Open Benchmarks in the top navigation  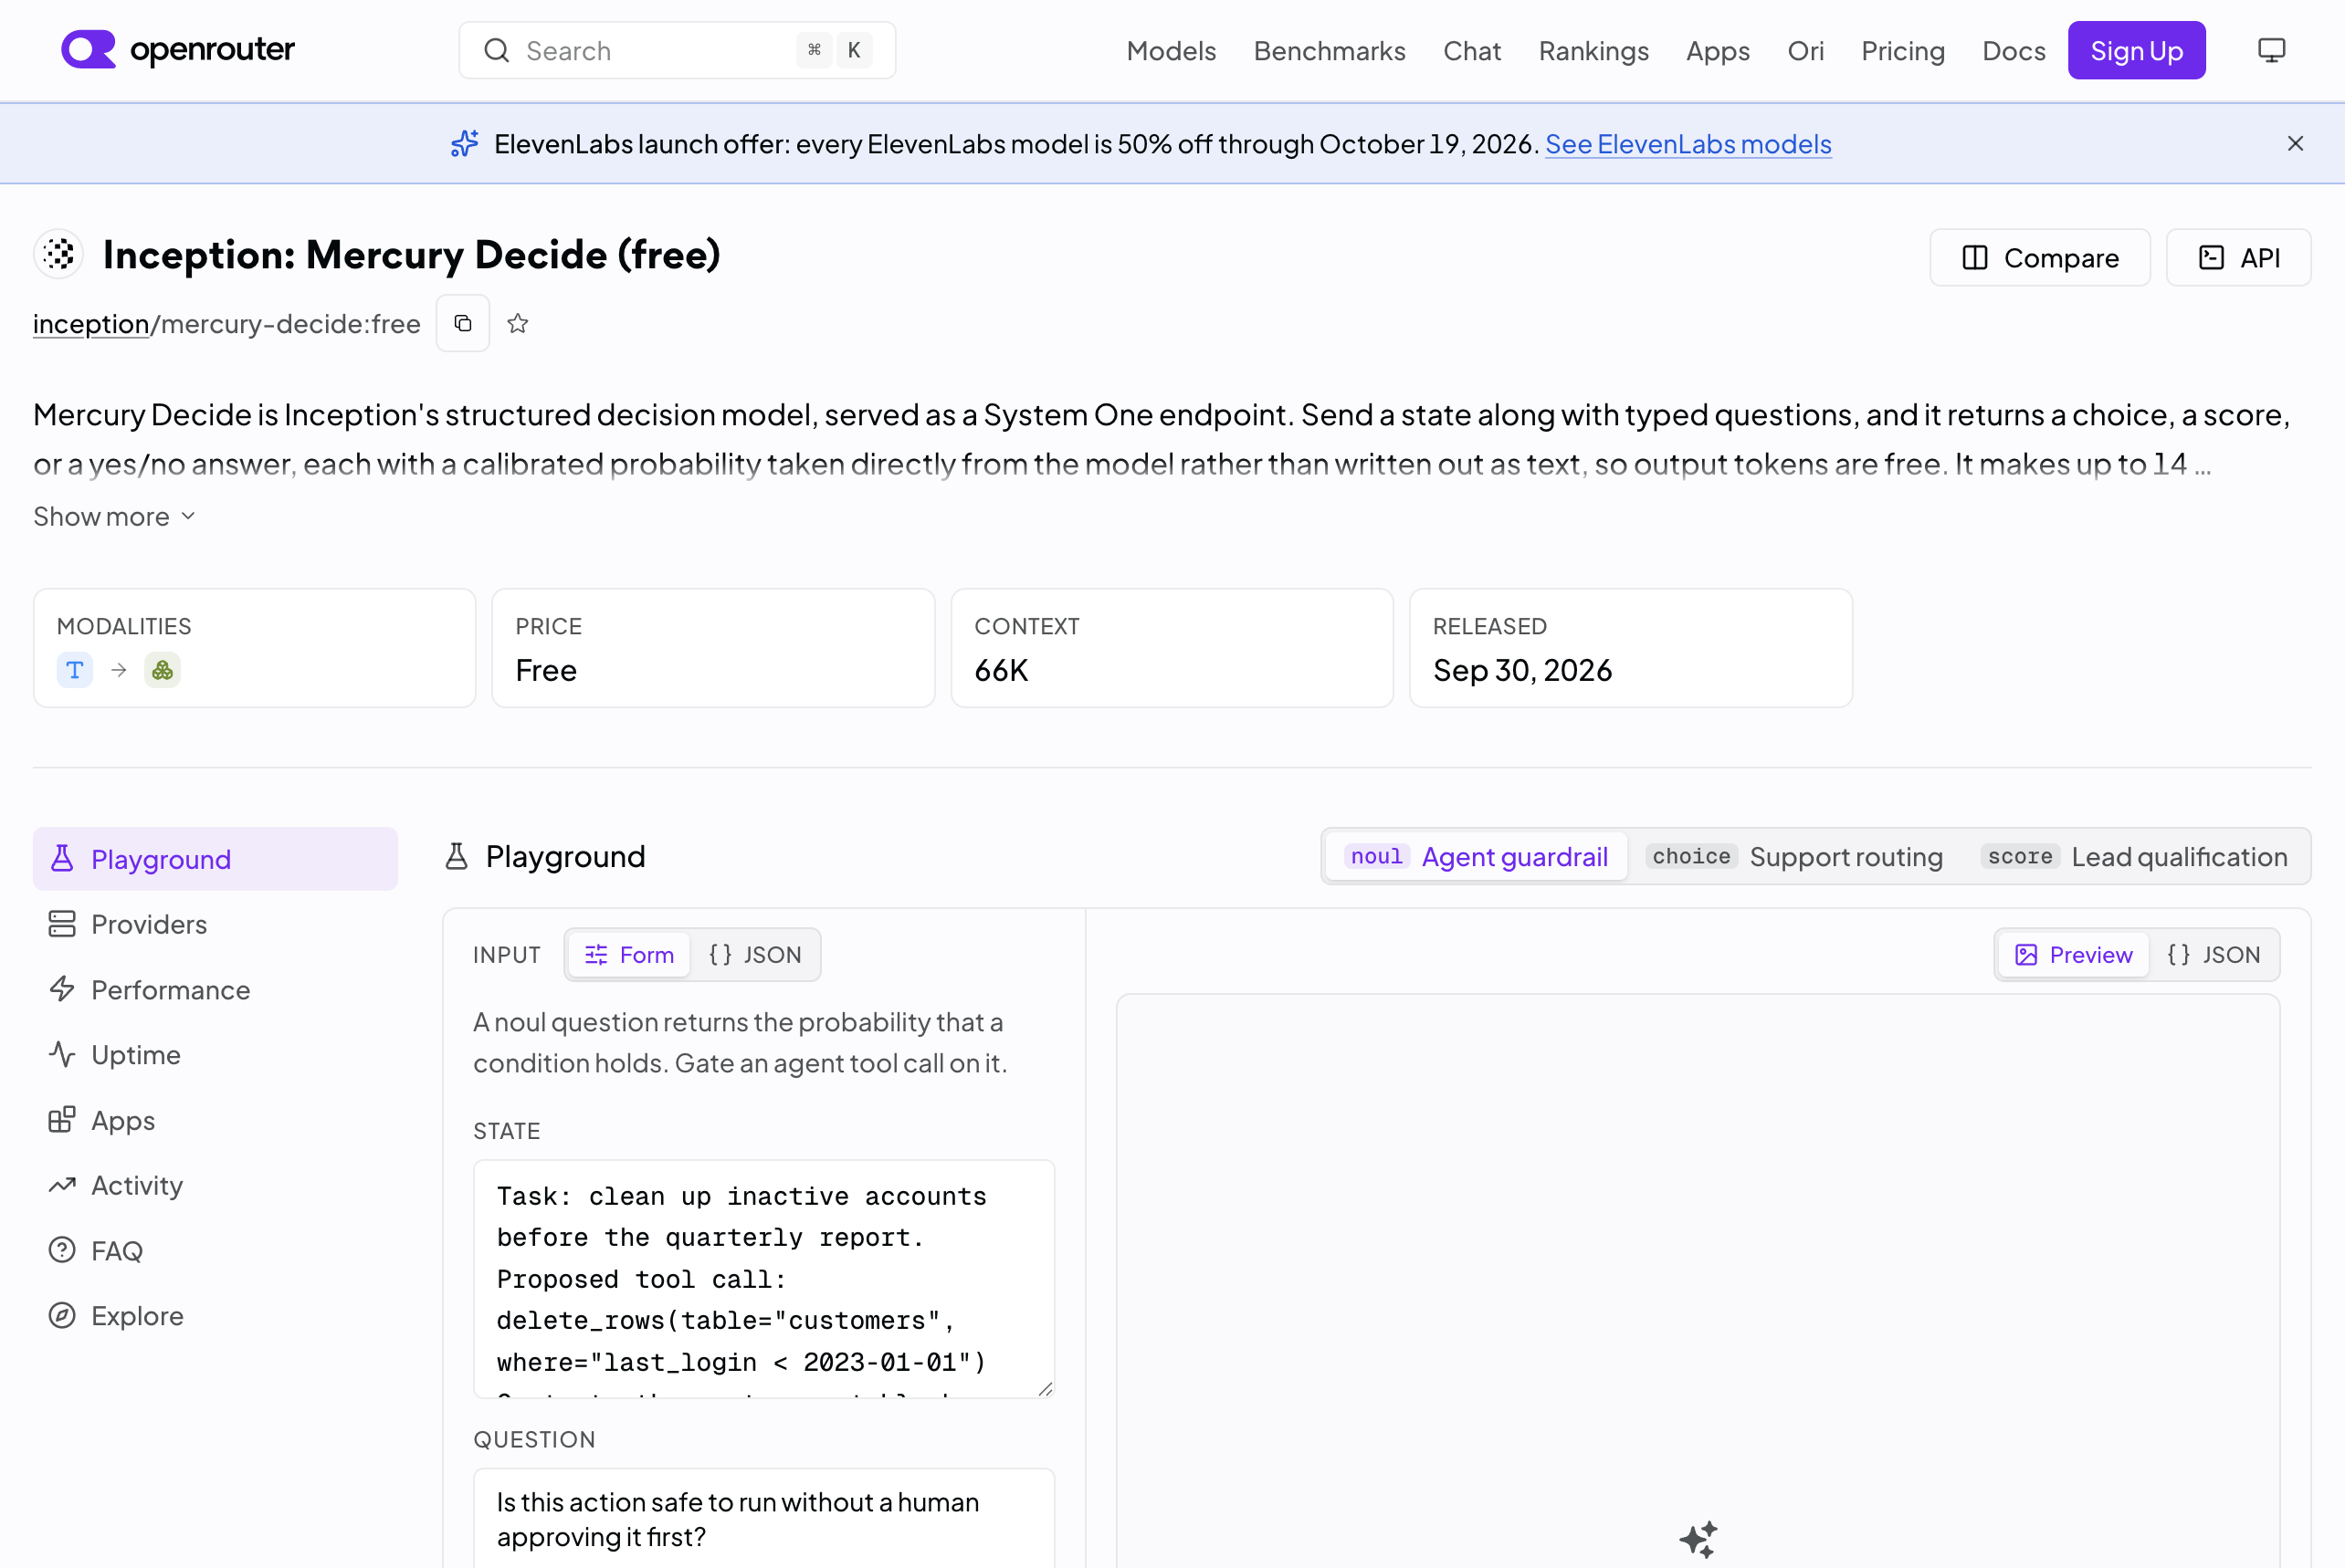click(1329, 50)
